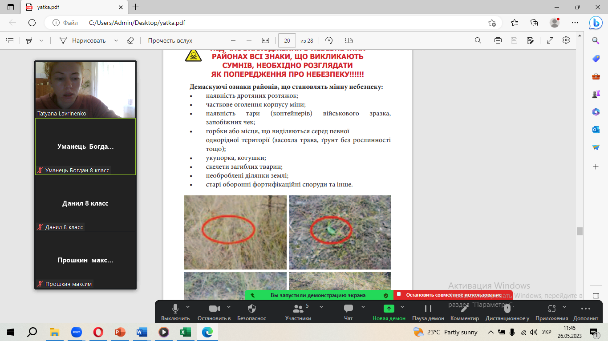Open Edge settings and more menu

tap(574, 23)
